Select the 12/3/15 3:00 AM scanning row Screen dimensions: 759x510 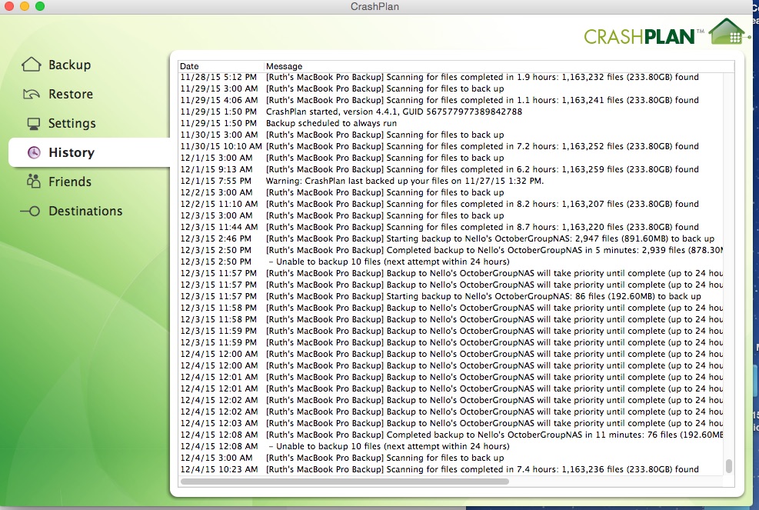pyautogui.click(x=451, y=215)
